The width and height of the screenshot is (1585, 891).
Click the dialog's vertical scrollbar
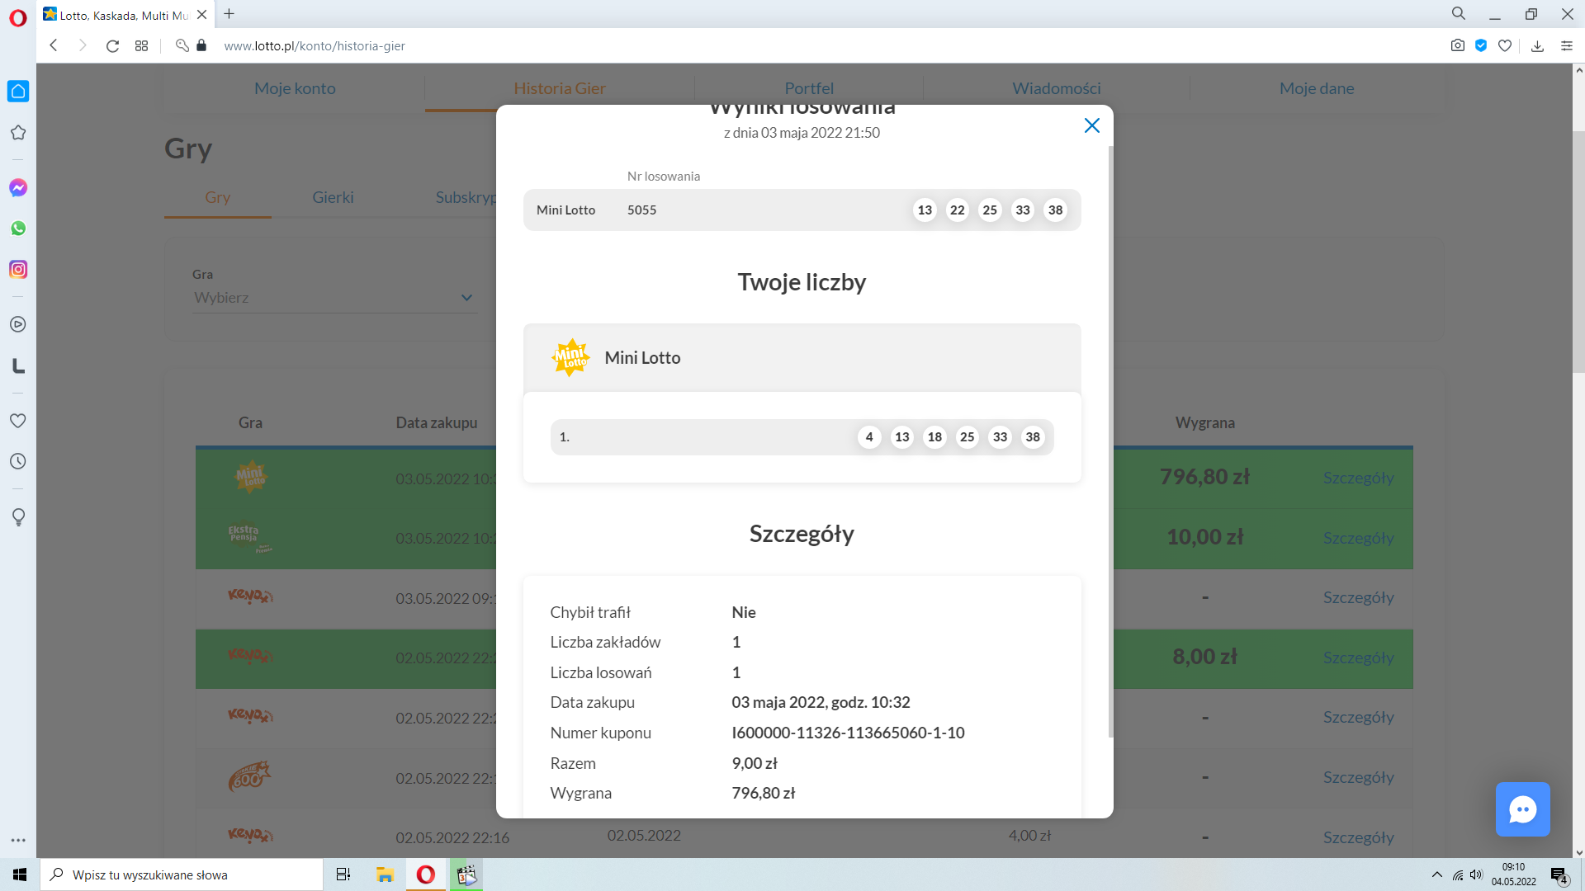1110,441
